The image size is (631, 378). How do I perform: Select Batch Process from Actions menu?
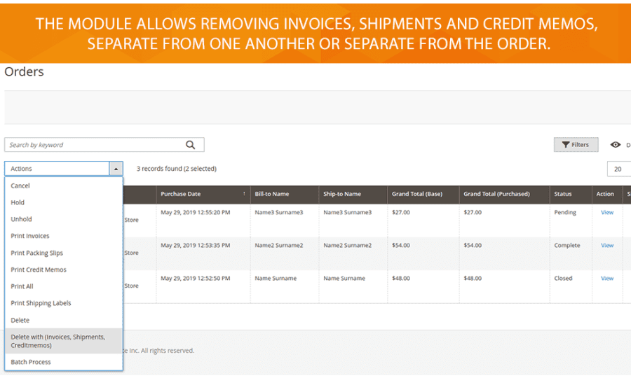click(31, 362)
